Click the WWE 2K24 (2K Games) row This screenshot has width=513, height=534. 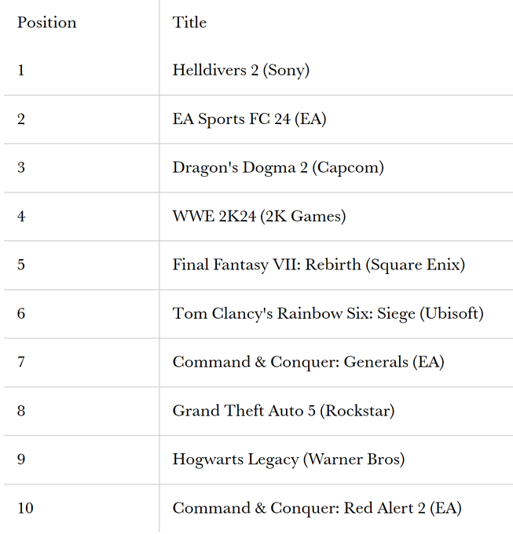pos(259,216)
